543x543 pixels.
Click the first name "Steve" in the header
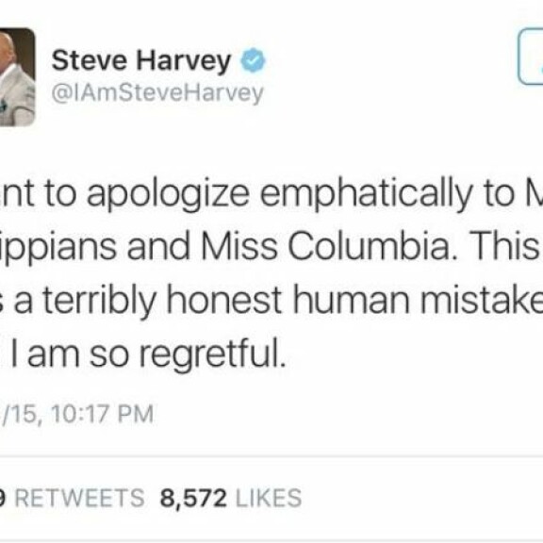coord(89,60)
